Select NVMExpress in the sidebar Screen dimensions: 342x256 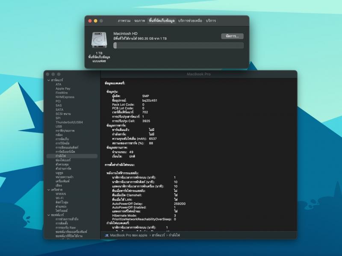[65, 97]
